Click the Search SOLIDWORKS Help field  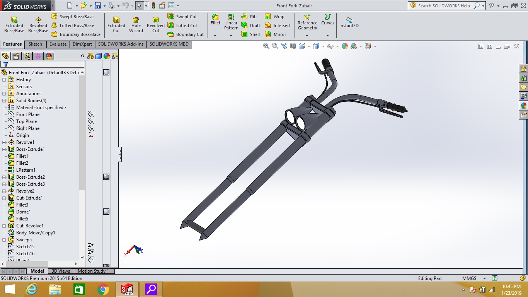(x=445, y=6)
